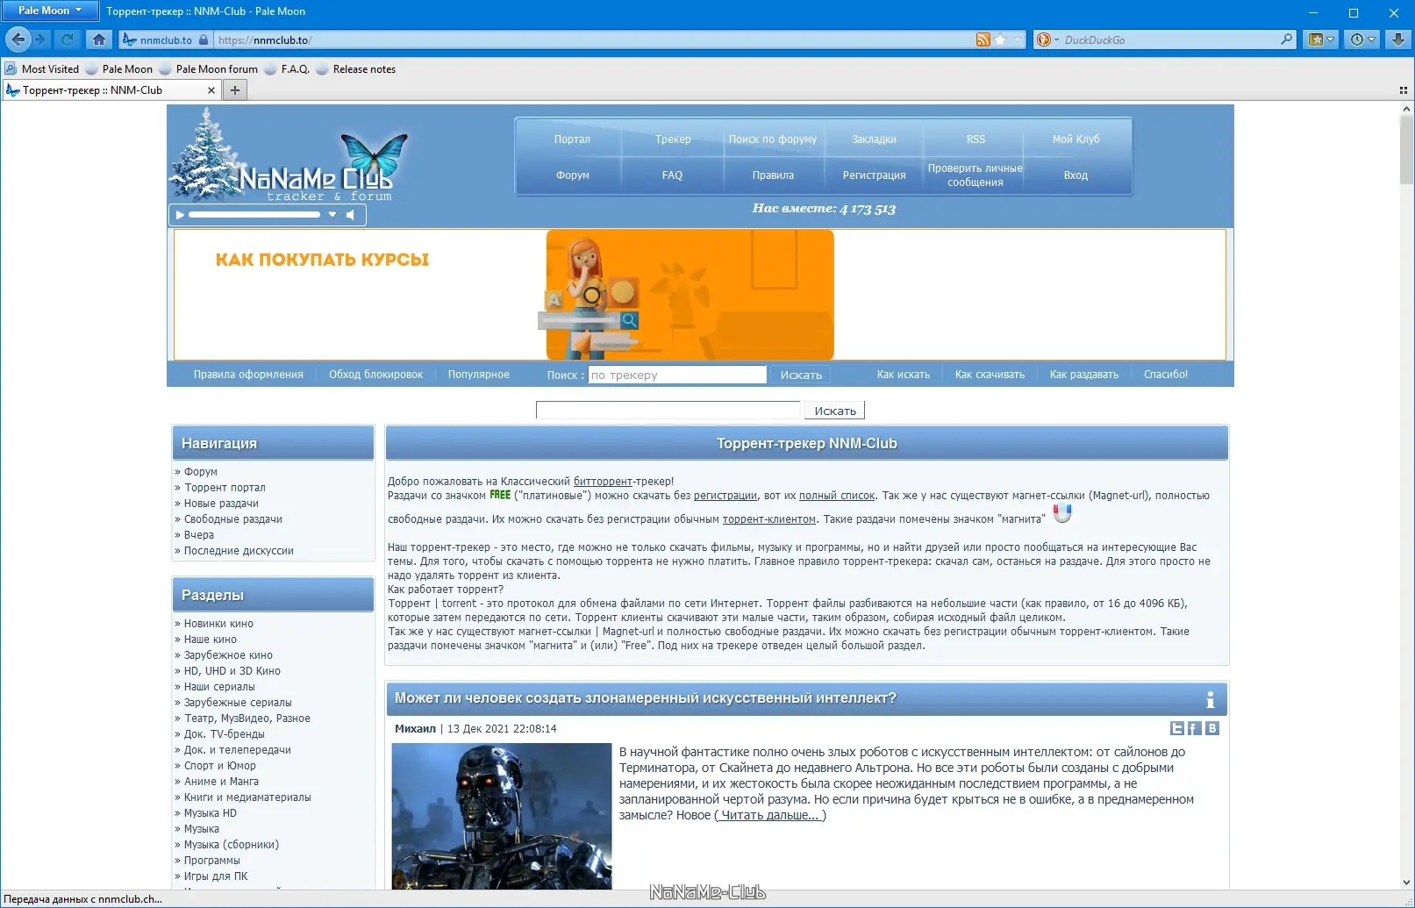
Task: Open the Pale Moon bookmark
Action: coord(119,69)
